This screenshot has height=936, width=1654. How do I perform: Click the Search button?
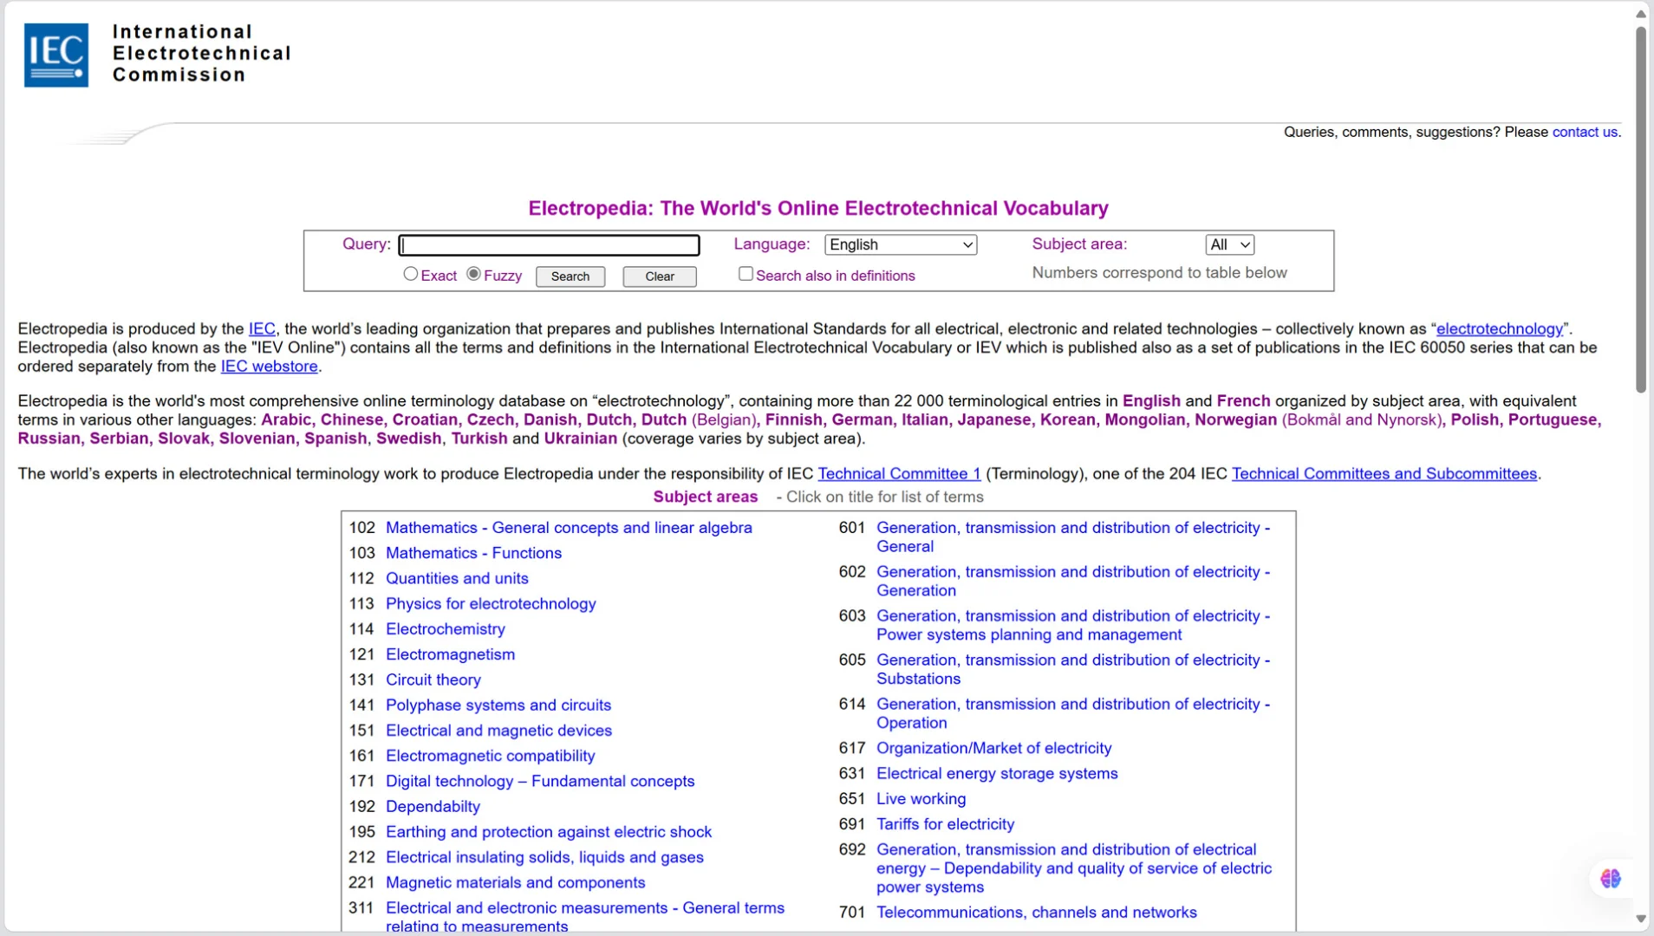pyautogui.click(x=570, y=276)
